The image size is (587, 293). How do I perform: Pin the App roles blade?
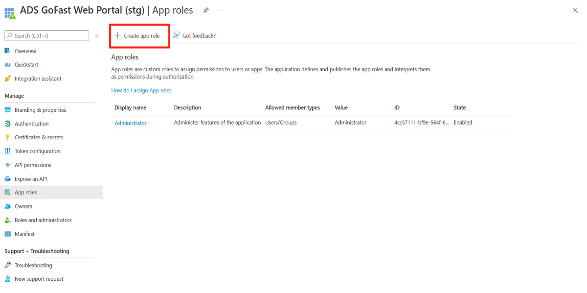point(206,10)
